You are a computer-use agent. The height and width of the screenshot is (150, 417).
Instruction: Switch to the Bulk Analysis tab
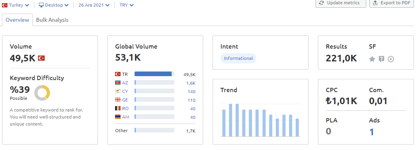tap(52, 20)
